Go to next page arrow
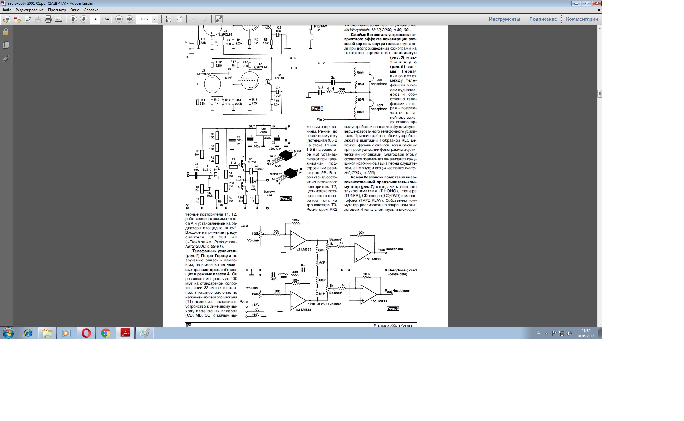684x421 pixels. tap(83, 19)
